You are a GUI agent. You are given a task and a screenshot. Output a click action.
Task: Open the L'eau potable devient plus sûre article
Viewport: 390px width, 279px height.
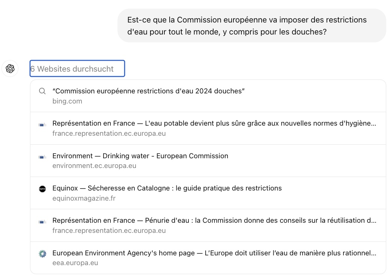[214, 123]
